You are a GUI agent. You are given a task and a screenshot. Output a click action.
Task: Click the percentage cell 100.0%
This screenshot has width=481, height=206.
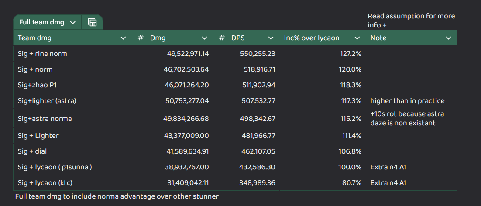coord(350,167)
